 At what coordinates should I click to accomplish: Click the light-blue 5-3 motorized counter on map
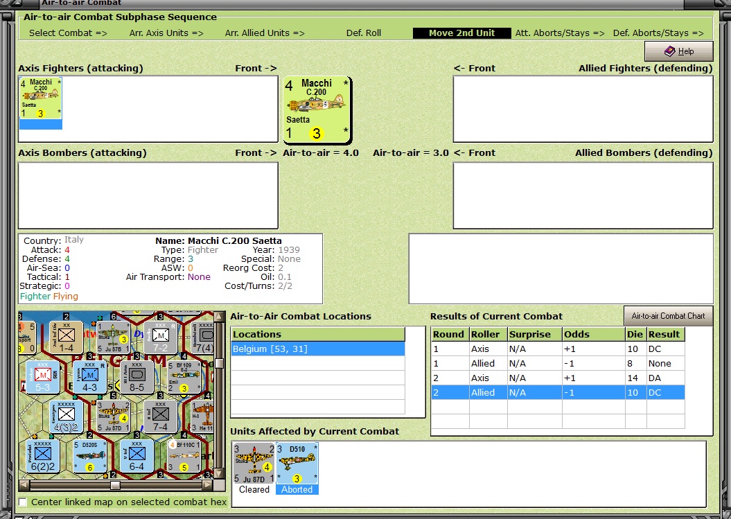(42, 377)
